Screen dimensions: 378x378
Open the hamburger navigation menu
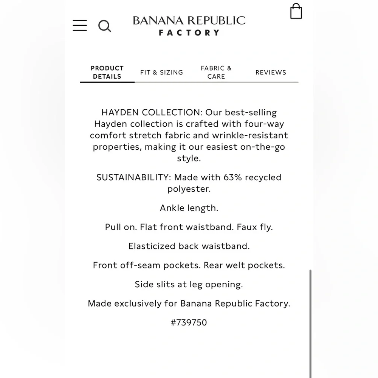80,25
